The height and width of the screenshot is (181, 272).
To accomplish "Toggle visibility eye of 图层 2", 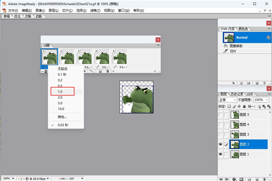I will 220,144.
